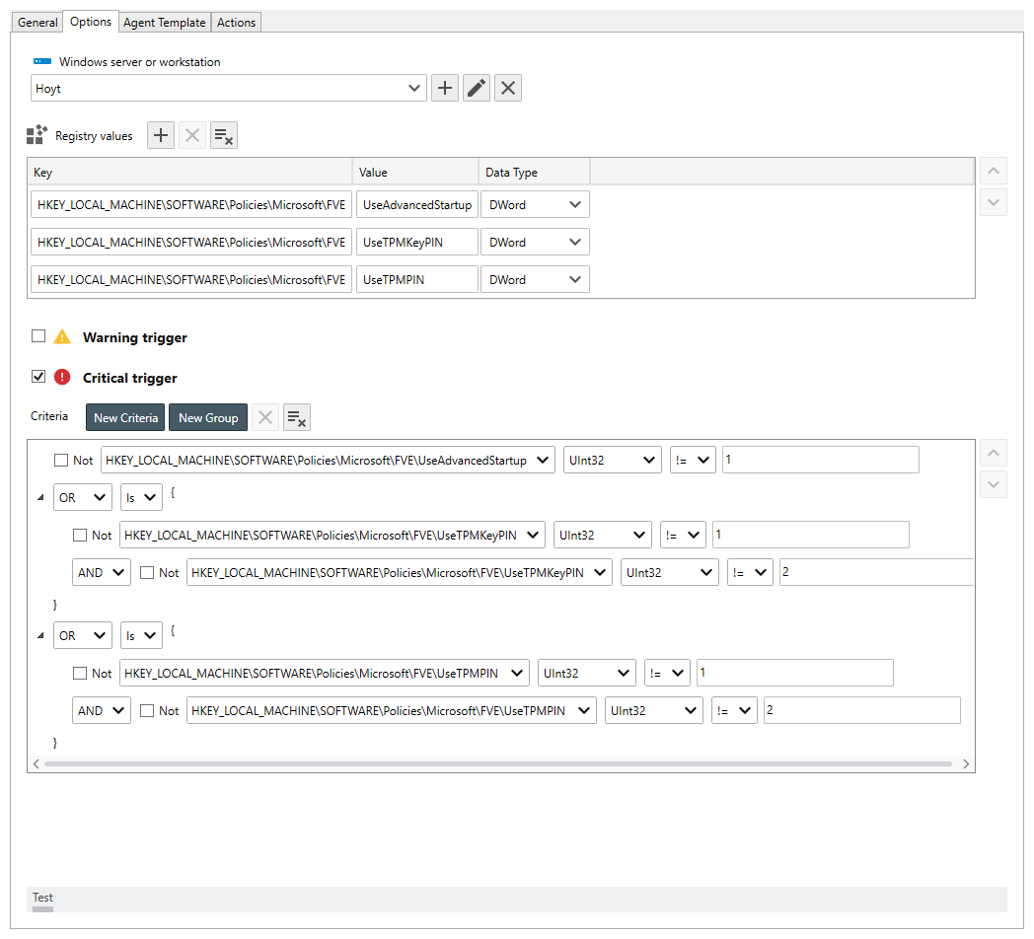This screenshot has width=1034, height=939.
Task: Switch to the General tab
Action: [x=37, y=23]
